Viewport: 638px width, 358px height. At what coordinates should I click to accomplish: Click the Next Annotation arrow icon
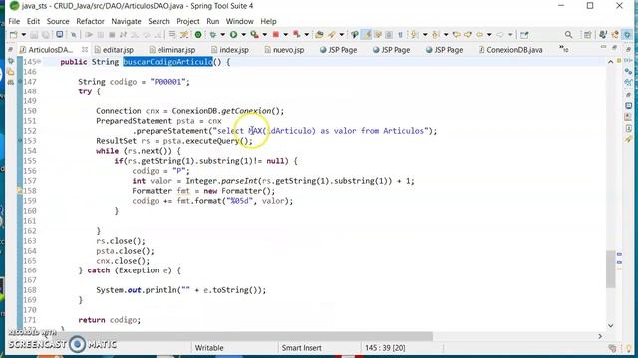pyautogui.click(x=415, y=35)
